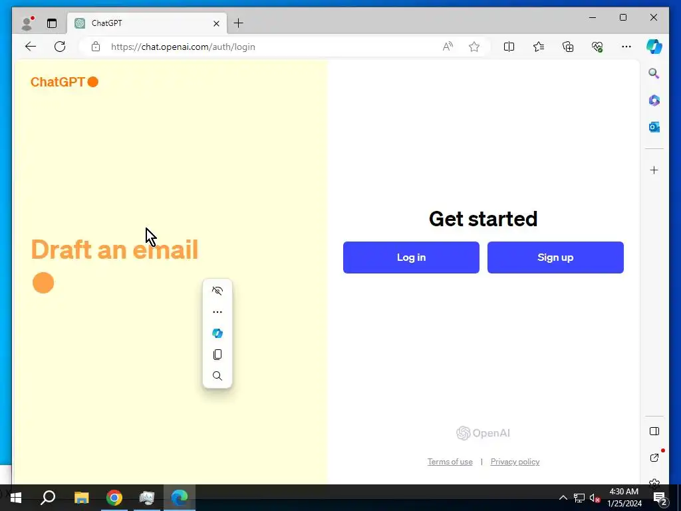681x511 pixels.
Task: Click the address bar URL
Action: coord(183,47)
